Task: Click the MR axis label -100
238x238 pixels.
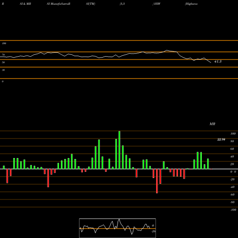Action: (233, 210)
